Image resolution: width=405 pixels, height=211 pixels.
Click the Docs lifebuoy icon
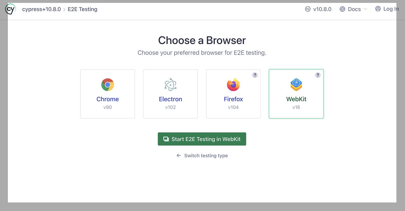coord(342,9)
